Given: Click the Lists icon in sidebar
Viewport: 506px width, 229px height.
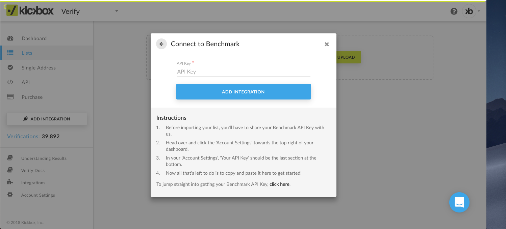Looking at the screenshot, I should [10, 53].
